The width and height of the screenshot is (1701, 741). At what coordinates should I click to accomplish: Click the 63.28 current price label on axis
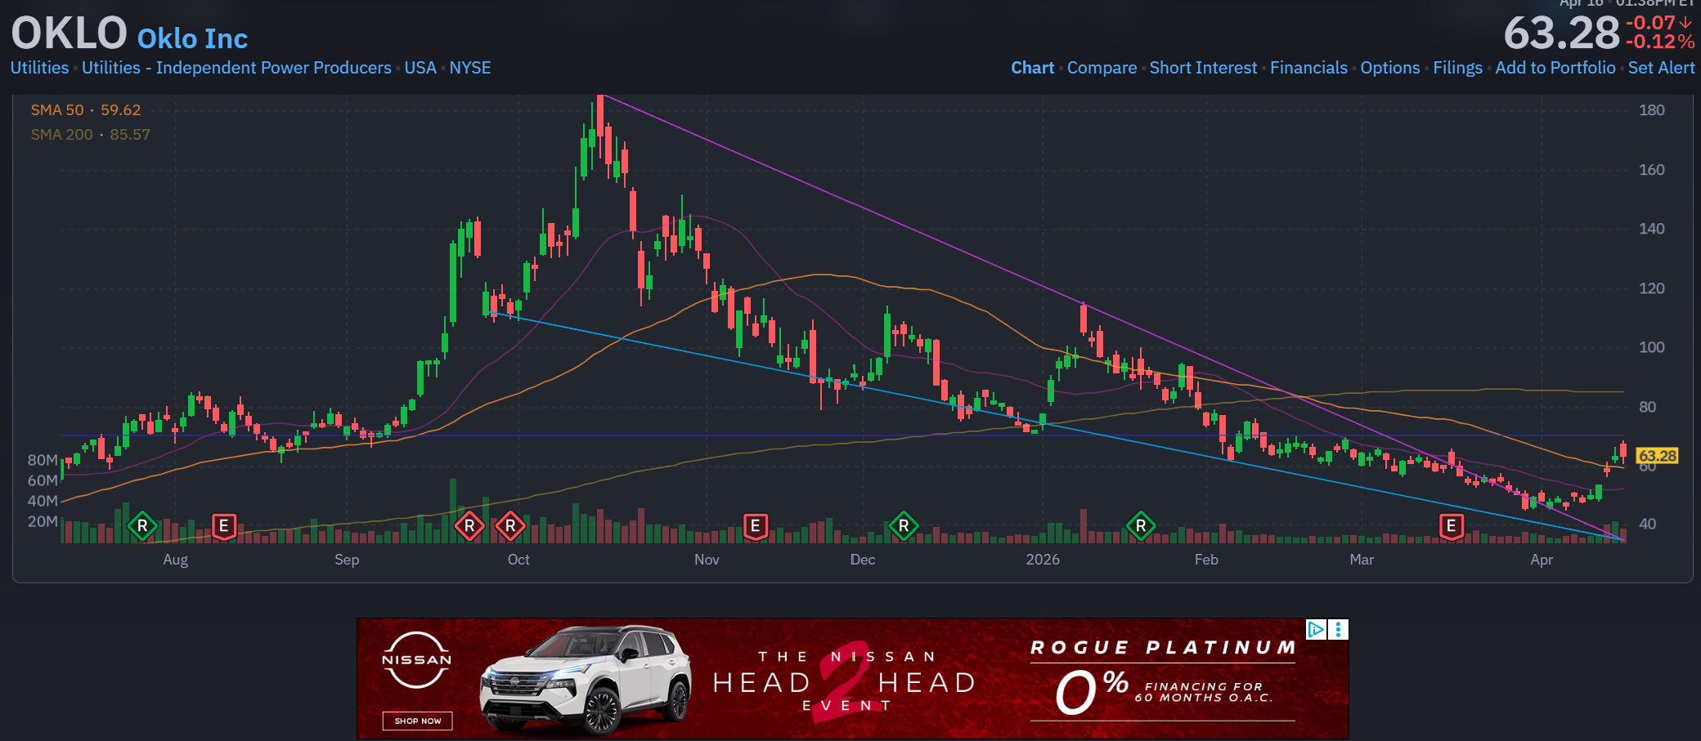[x=1657, y=456]
